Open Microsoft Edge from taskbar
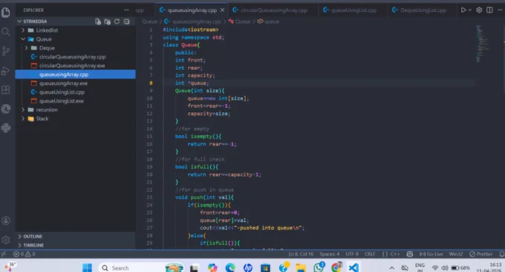This screenshot has width=505, height=272. [230, 268]
